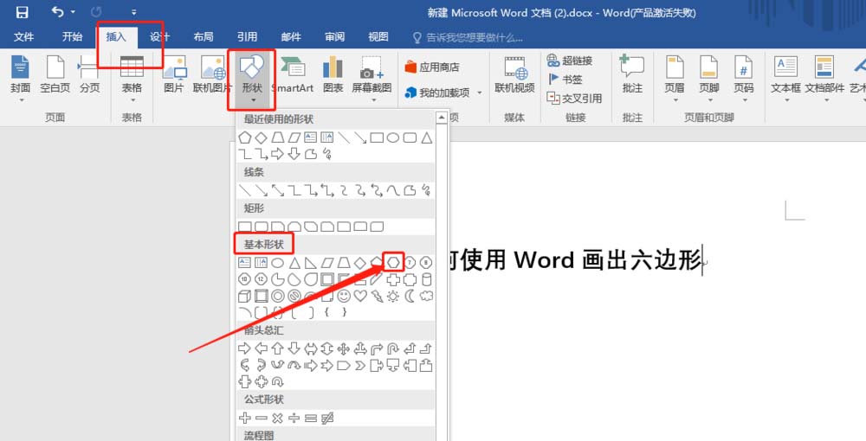
Task: Click the 联机视频 online video icon
Action: coord(514,74)
